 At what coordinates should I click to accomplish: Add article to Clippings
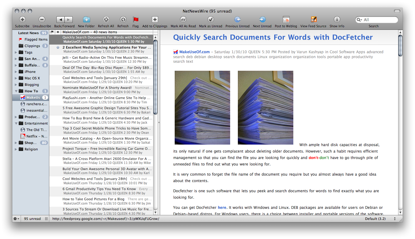(x=155, y=20)
